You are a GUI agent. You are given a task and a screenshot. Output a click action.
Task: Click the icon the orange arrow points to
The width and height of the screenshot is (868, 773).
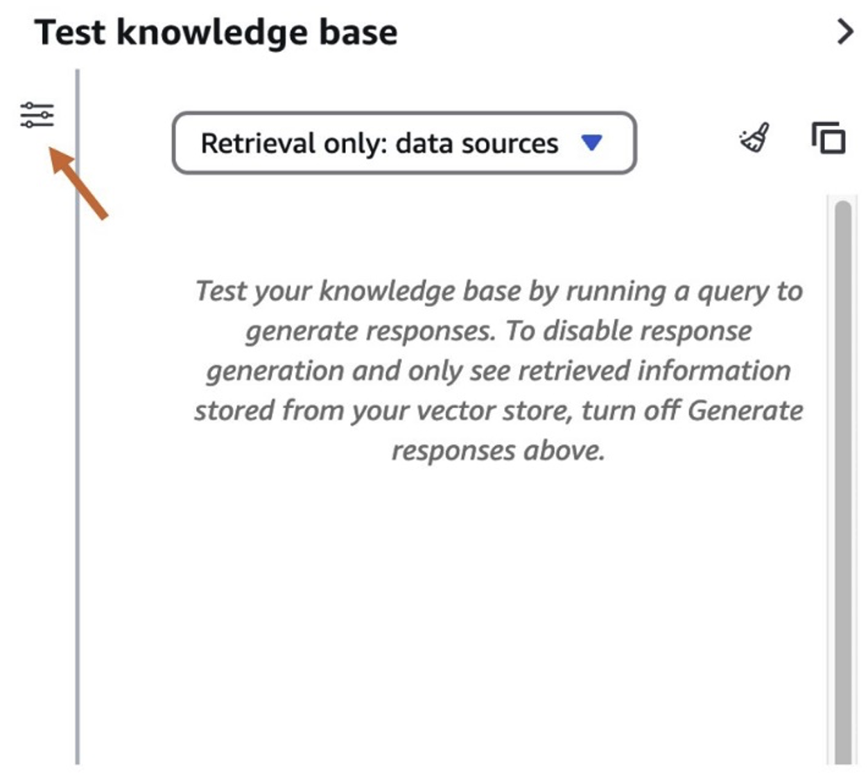click(37, 115)
